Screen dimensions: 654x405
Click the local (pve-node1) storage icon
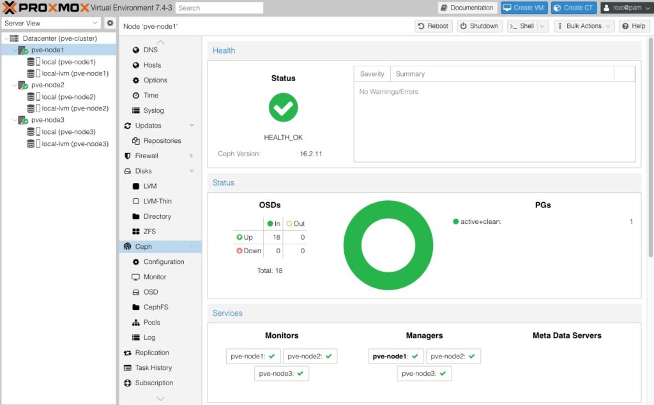(33, 62)
